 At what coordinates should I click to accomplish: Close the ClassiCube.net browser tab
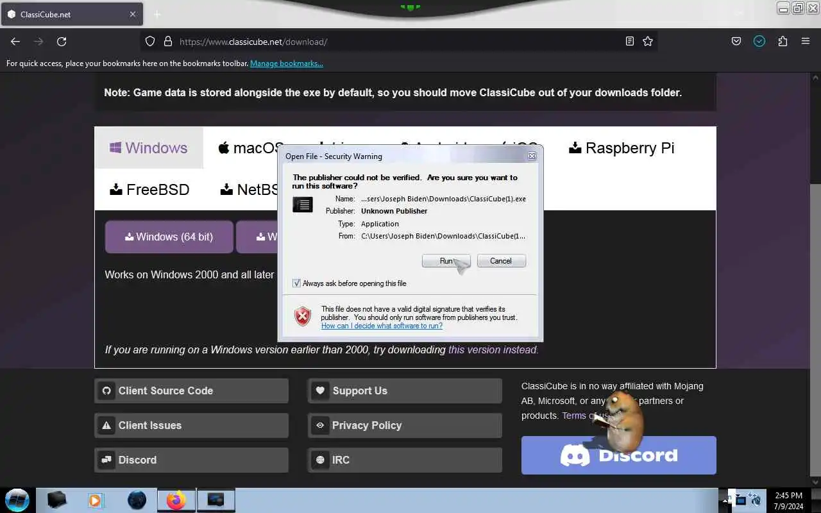133,14
